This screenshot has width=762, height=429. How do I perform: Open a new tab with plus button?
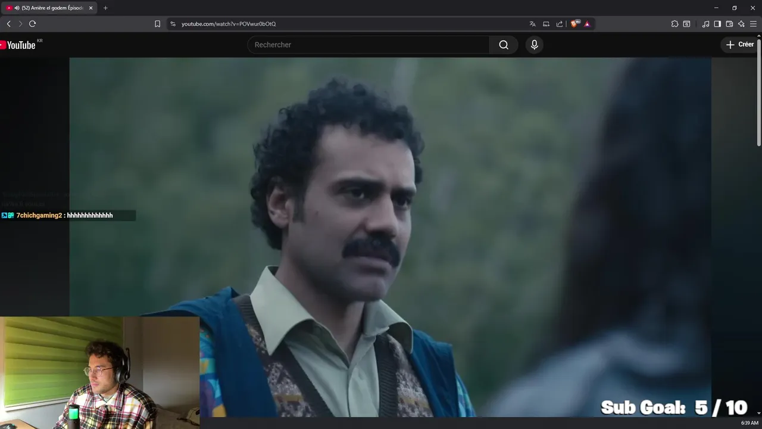pos(105,8)
